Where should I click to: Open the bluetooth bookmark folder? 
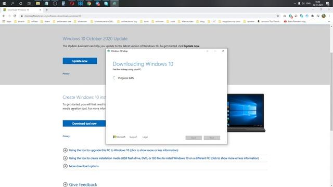(81, 21)
